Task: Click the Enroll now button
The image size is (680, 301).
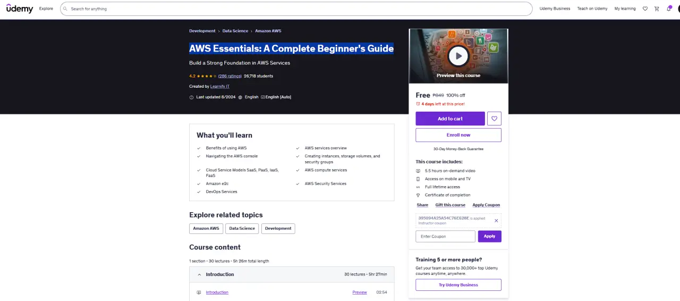Action: pyautogui.click(x=458, y=135)
